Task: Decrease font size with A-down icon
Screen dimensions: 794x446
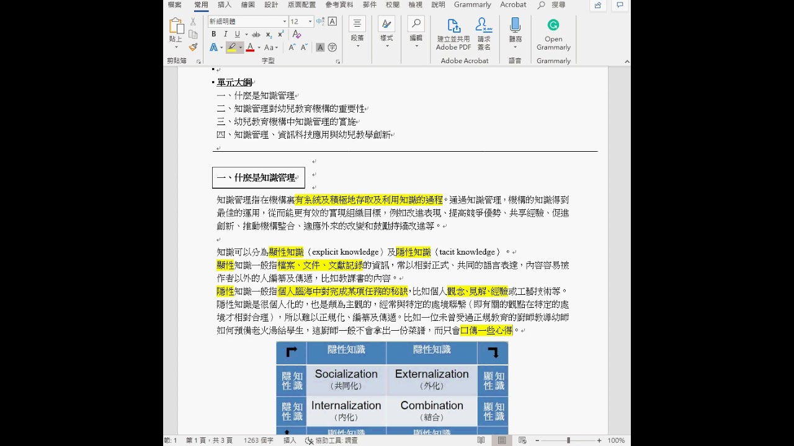Action: coord(304,47)
